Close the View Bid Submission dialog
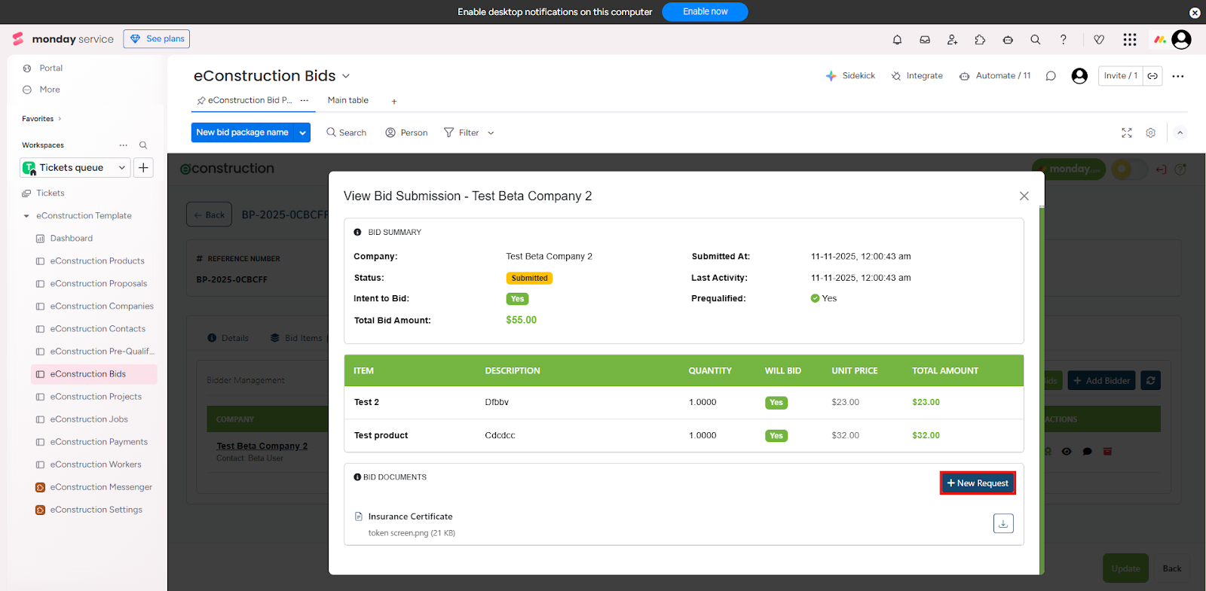1206x591 pixels. click(x=1024, y=196)
